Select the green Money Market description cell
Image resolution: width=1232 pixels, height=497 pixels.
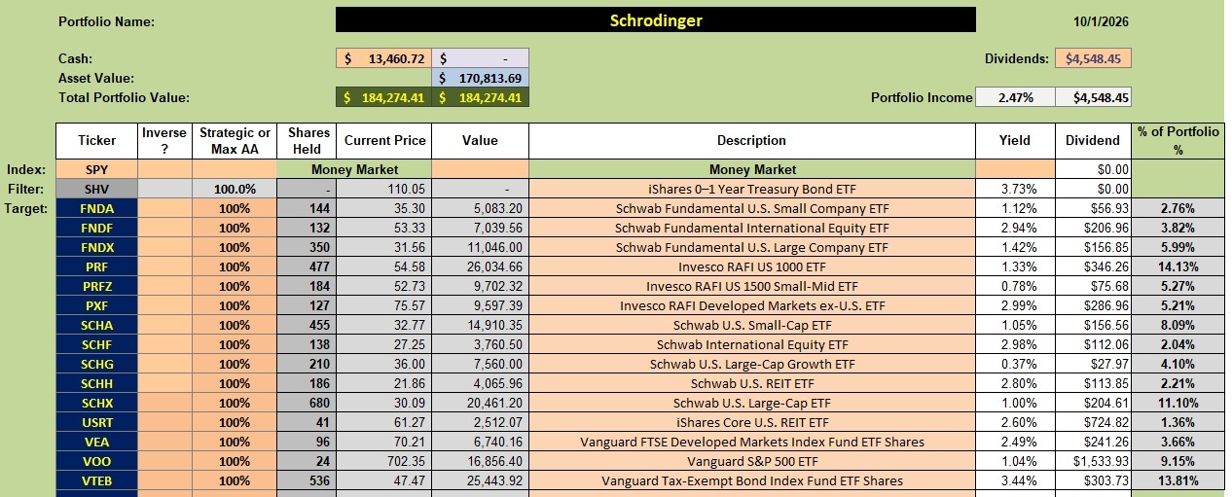click(x=752, y=169)
